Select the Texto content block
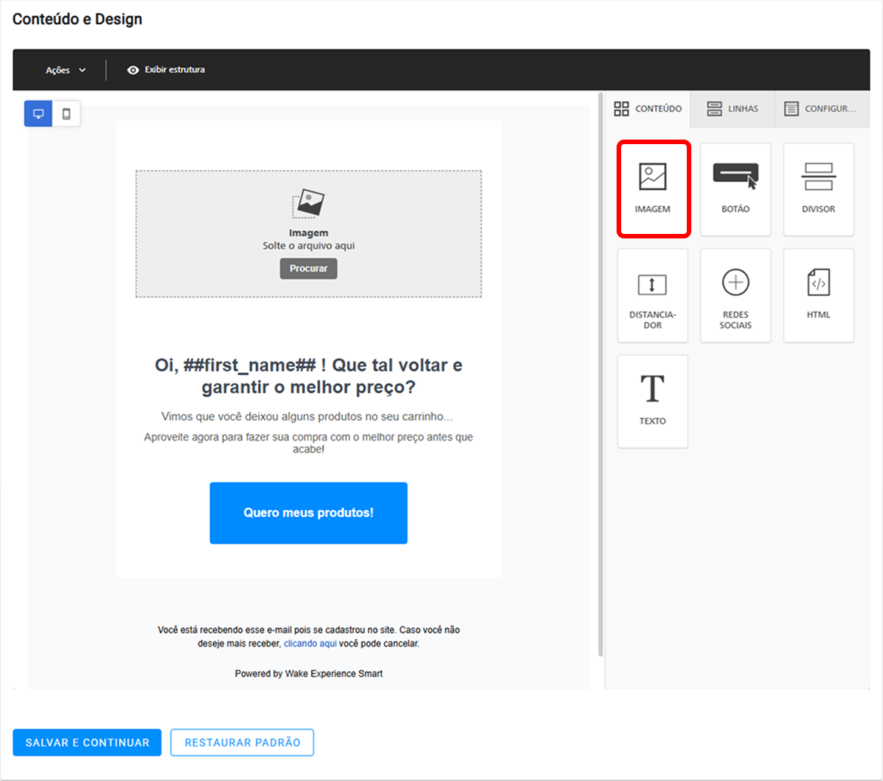This screenshot has height=781, width=883. click(653, 401)
